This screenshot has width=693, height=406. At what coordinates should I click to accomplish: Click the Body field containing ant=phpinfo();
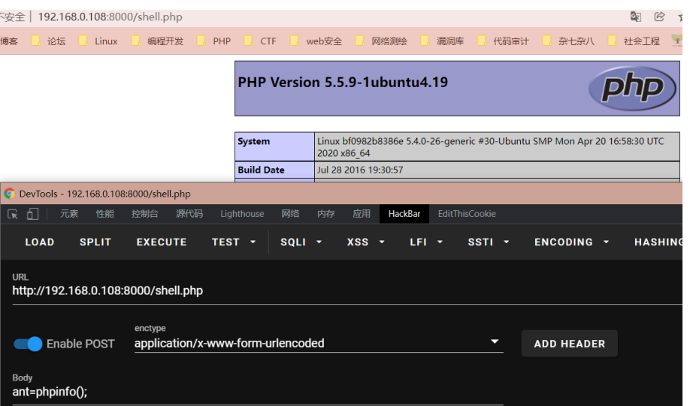[258, 392]
